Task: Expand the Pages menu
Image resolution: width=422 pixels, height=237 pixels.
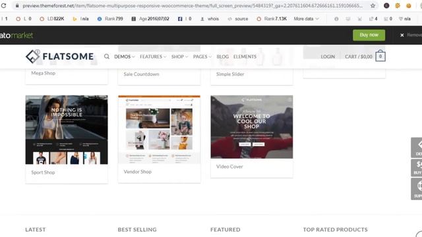Action: [202, 57]
